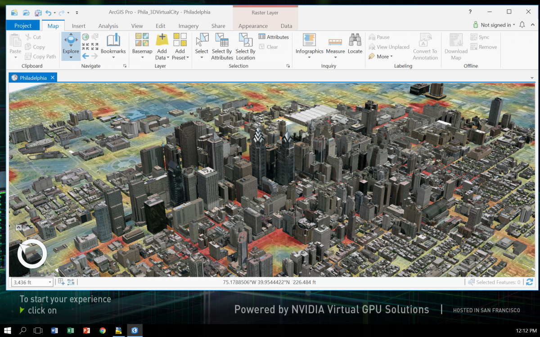Expand the Measure dropdown arrow
540x337 pixels.
coord(335,57)
